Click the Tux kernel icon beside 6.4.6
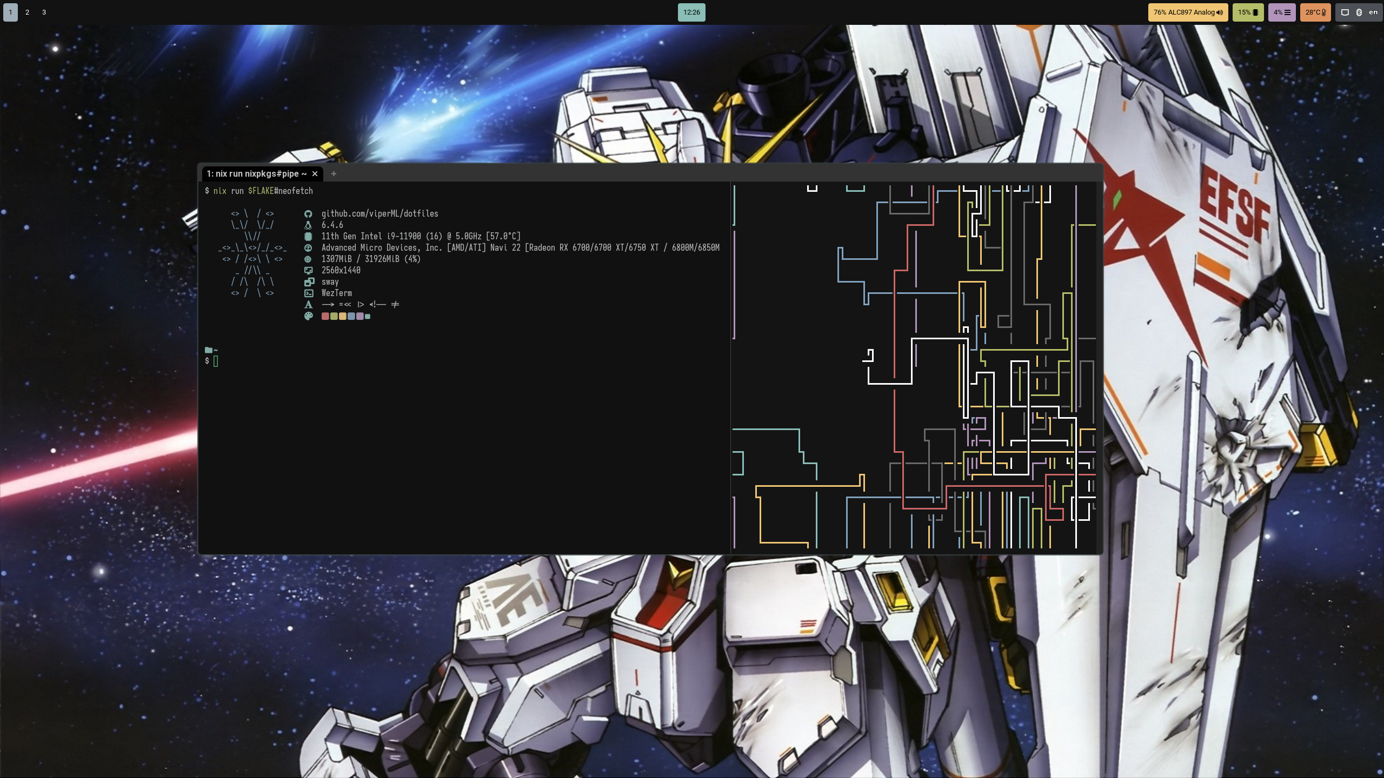This screenshot has height=778, width=1384. tap(308, 225)
